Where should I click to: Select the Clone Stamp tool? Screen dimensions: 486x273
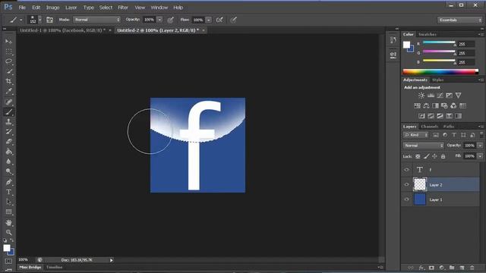click(x=8, y=122)
